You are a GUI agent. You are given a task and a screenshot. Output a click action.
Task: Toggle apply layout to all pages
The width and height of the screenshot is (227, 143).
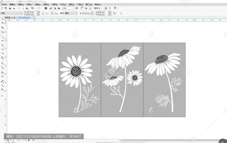coord(52,13)
